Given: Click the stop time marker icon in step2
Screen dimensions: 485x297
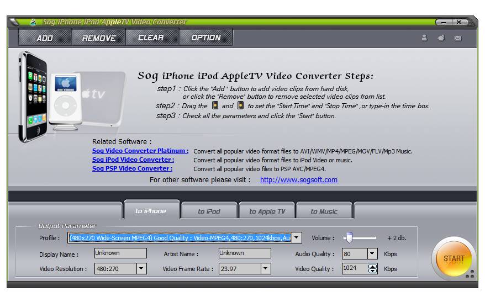Looking at the screenshot, I should (240, 105).
